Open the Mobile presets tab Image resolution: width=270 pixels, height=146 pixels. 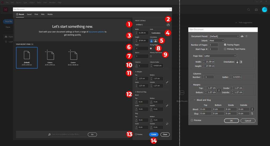pos(50,14)
